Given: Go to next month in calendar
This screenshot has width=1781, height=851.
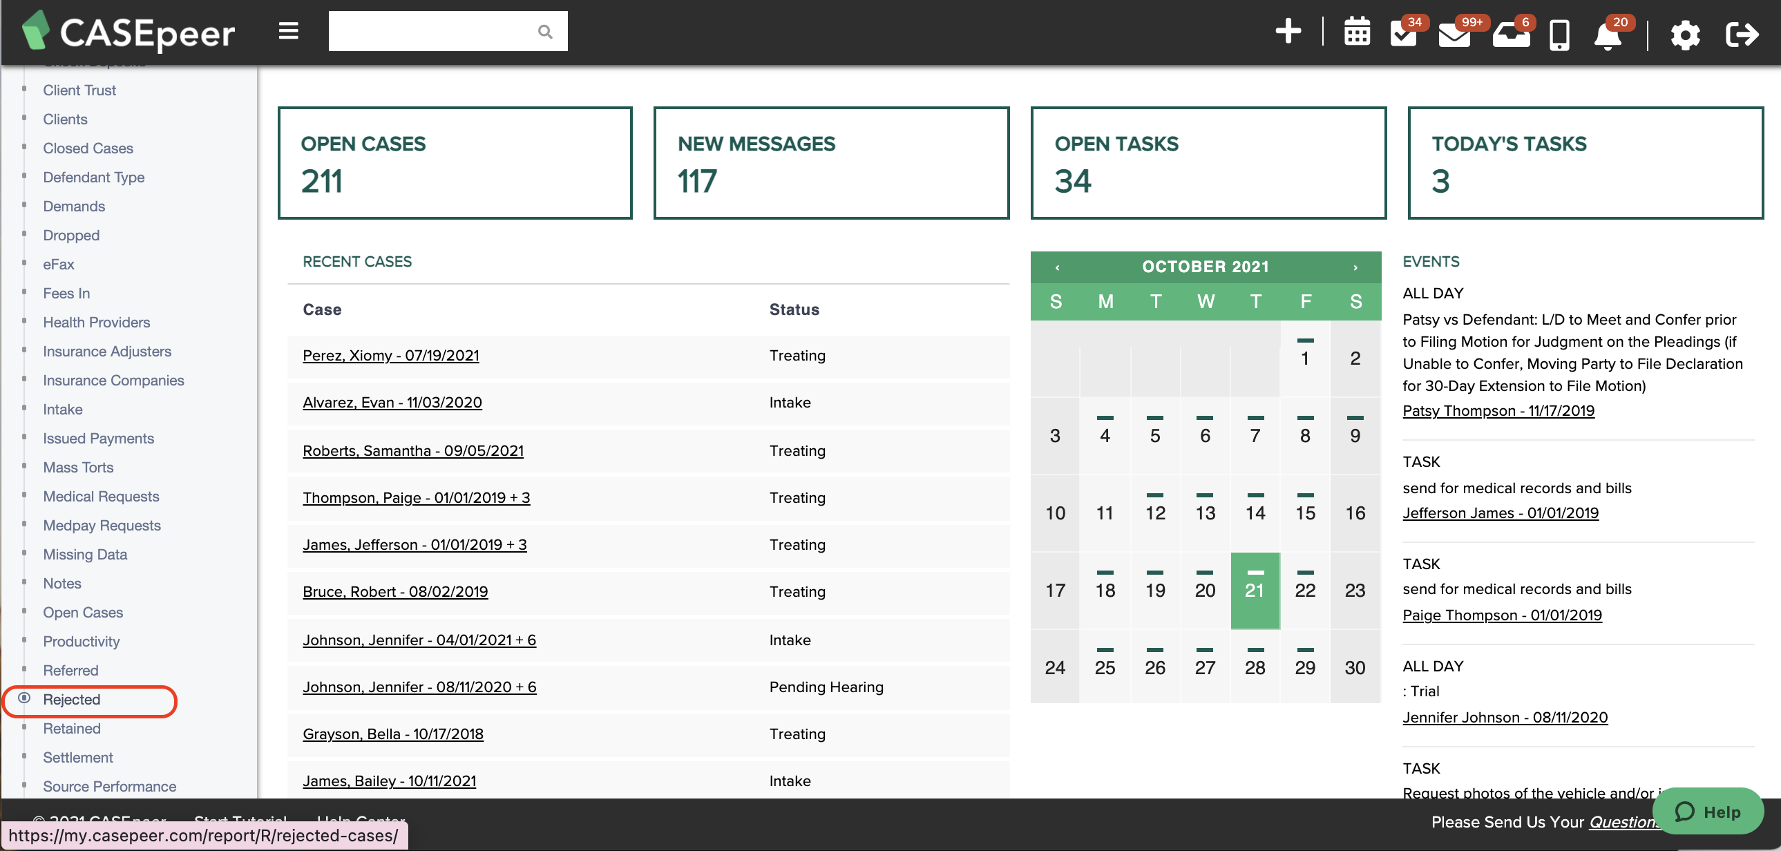Looking at the screenshot, I should click(x=1355, y=267).
